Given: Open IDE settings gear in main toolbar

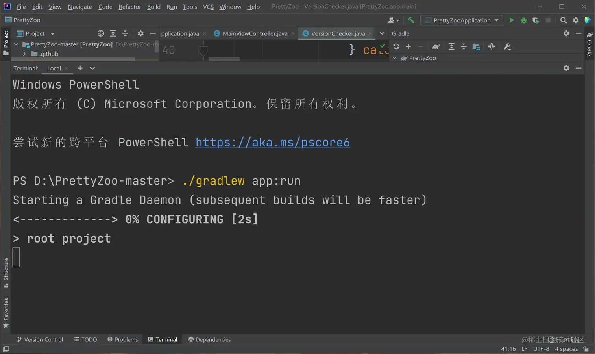Looking at the screenshot, I should tap(576, 20).
